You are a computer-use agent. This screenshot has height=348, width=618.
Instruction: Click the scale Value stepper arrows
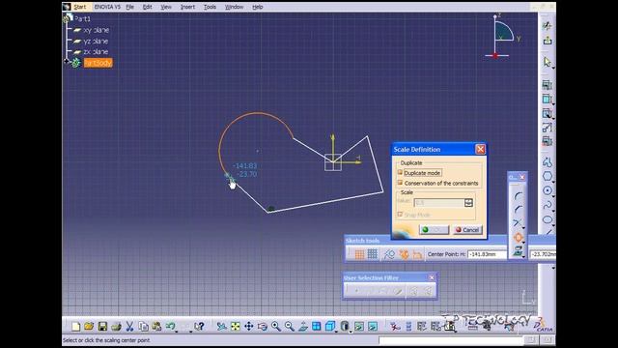(x=468, y=203)
